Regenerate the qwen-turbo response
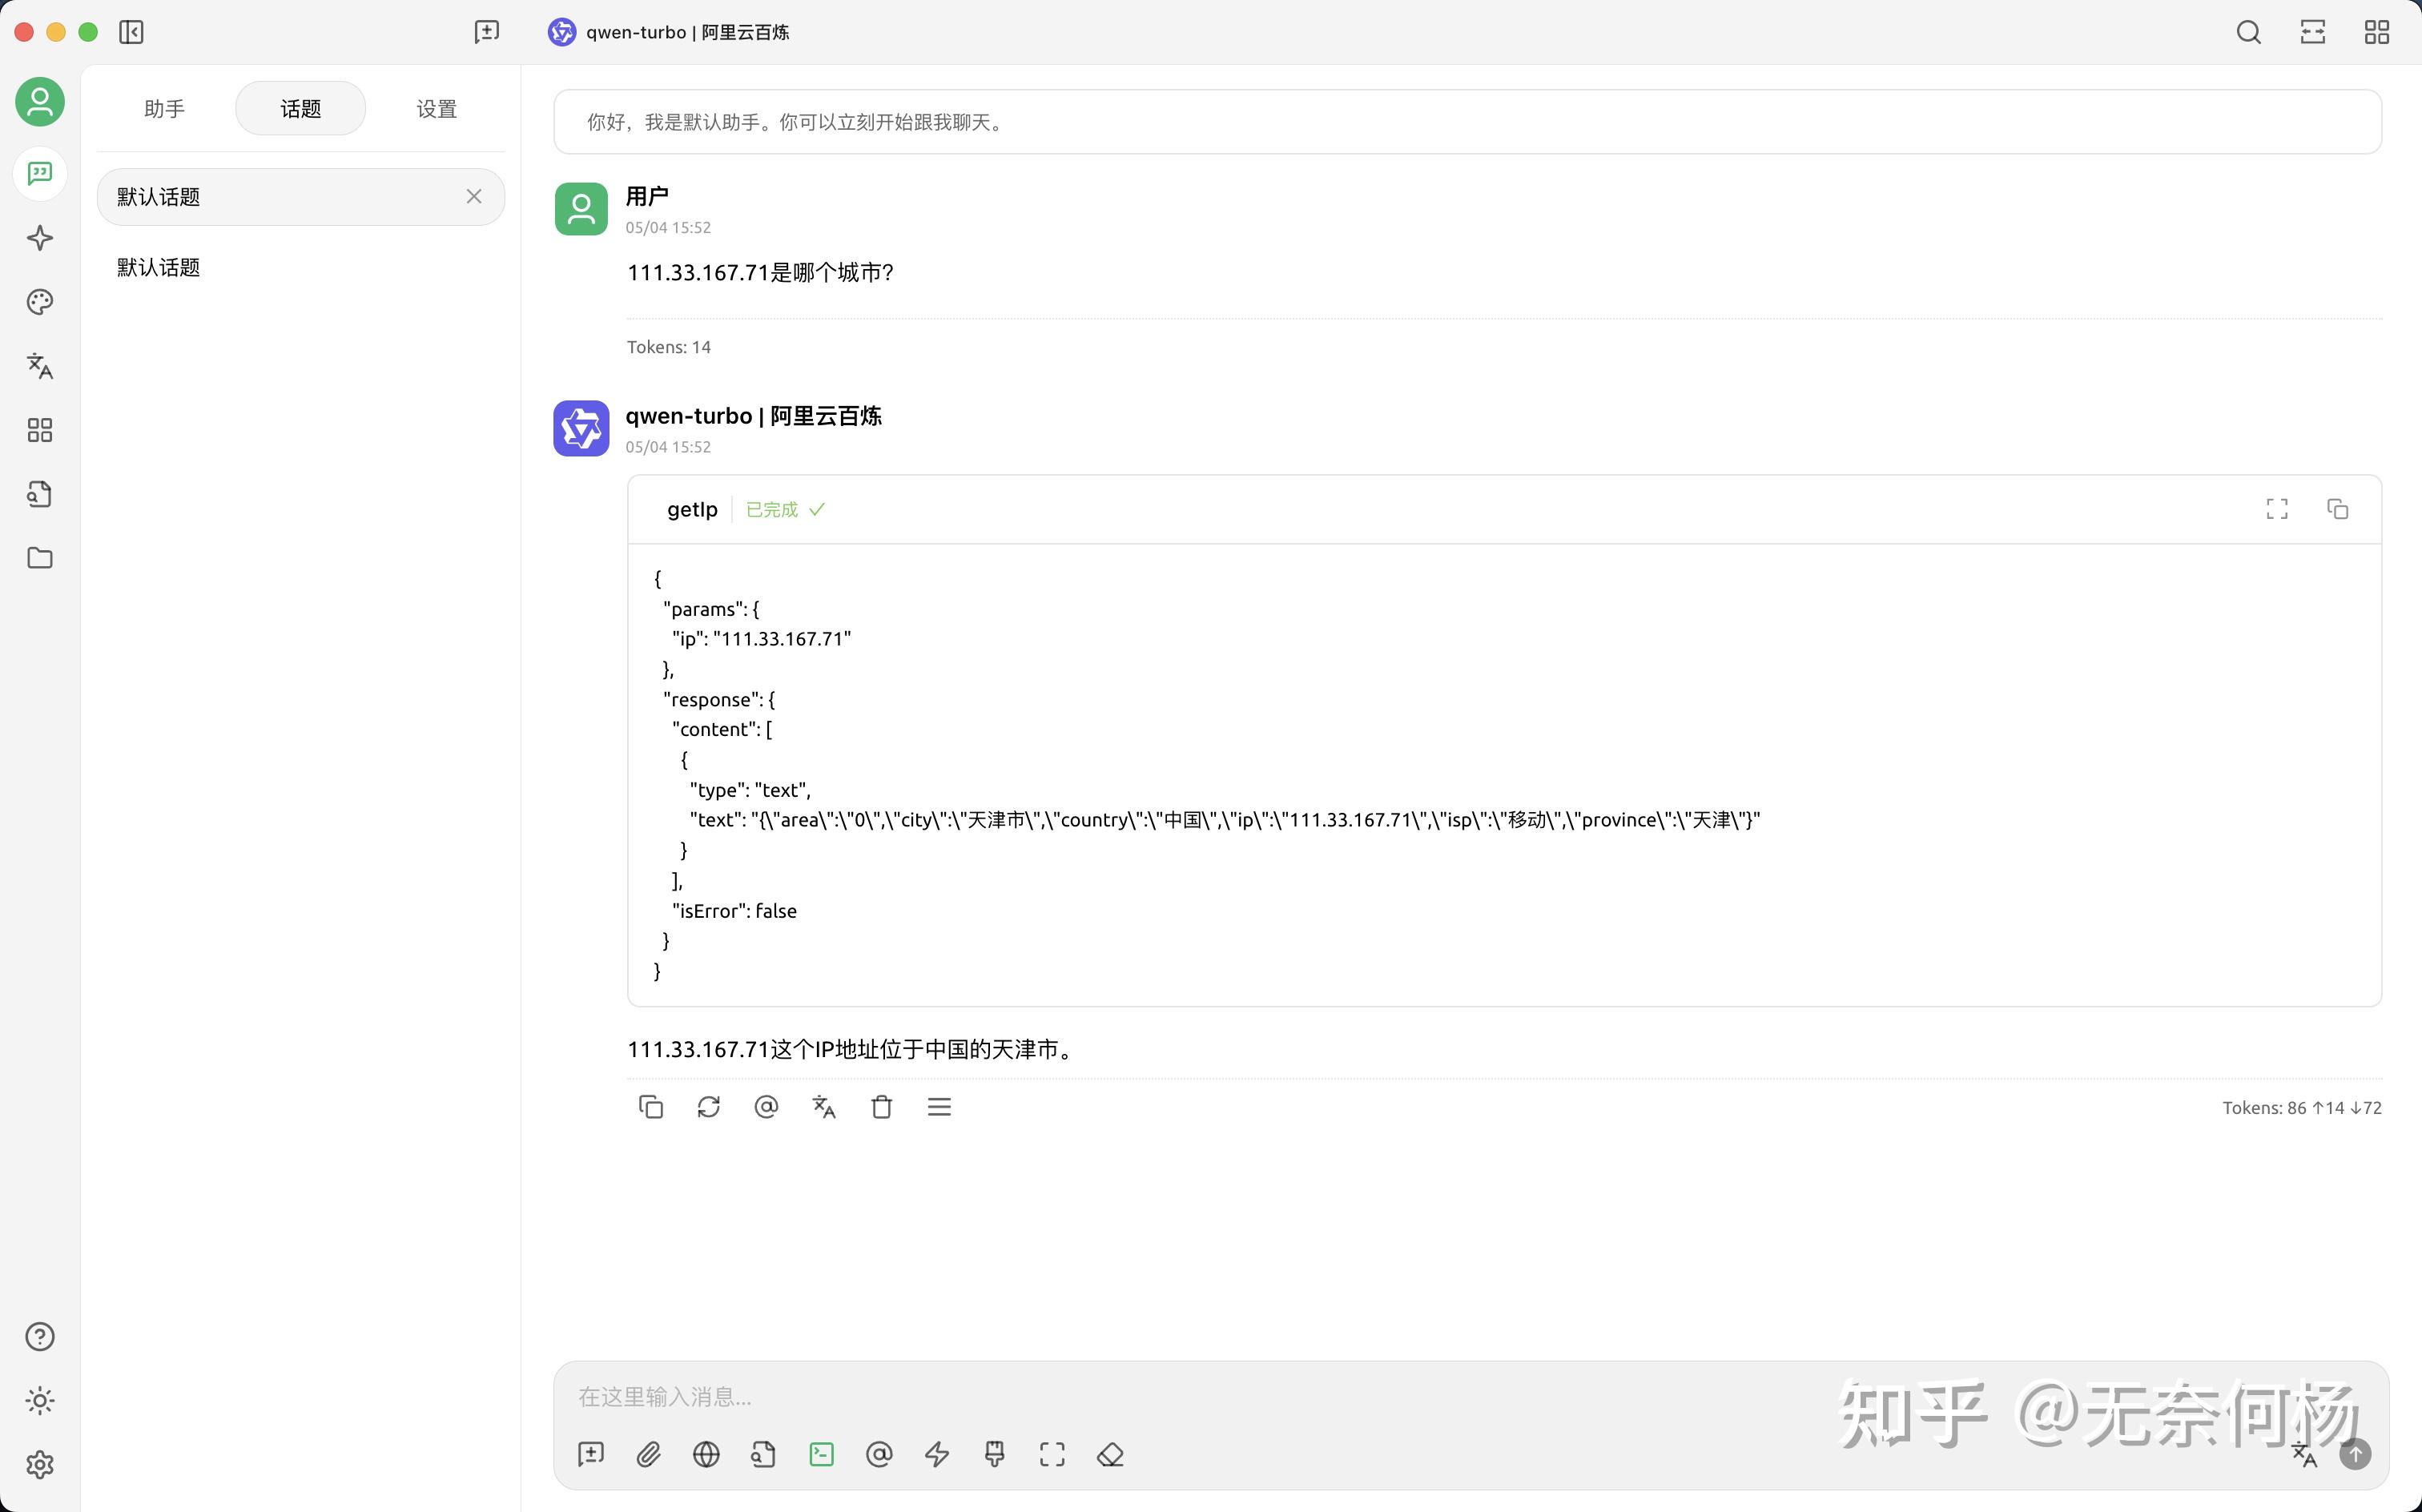The height and width of the screenshot is (1512, 2422). [x=708, y=1107]
